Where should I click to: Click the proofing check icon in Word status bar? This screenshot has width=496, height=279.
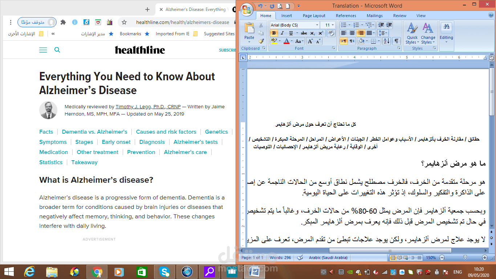pos(300,258)
